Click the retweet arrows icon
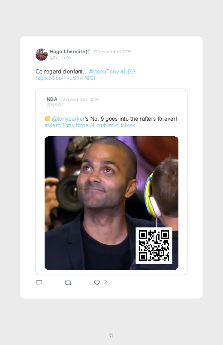The height and width of the screenshot is (345, 223). [x=68, y=283]
